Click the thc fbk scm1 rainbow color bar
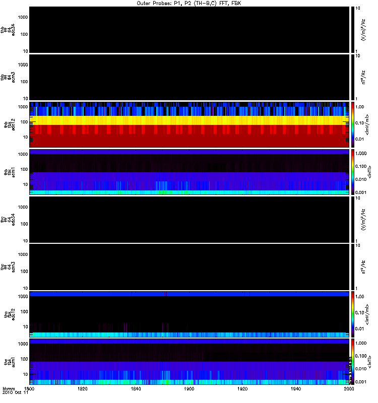378x403 pixels. click(x=352, y=361)
